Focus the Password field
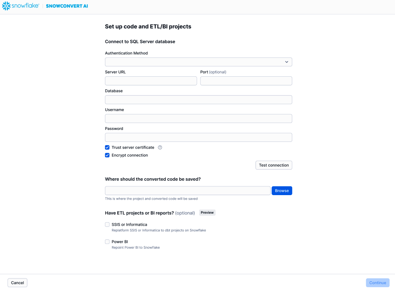 pos(198,137)
